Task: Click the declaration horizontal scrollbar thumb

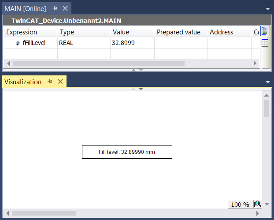Action: (99, 63)
